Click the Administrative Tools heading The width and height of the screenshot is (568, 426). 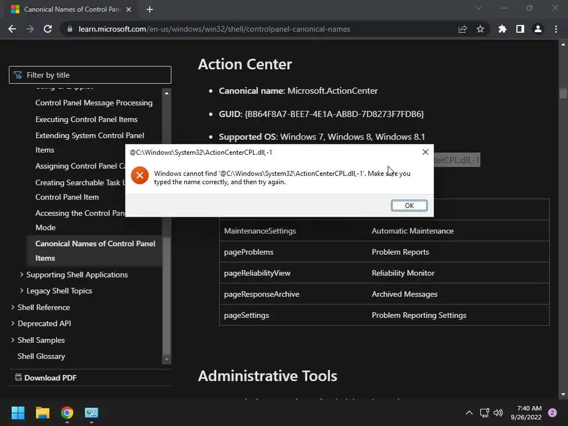pyautogui.click(x=267, y=376)
